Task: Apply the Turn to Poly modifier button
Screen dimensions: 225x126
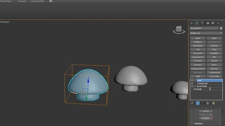Action: 214,76
